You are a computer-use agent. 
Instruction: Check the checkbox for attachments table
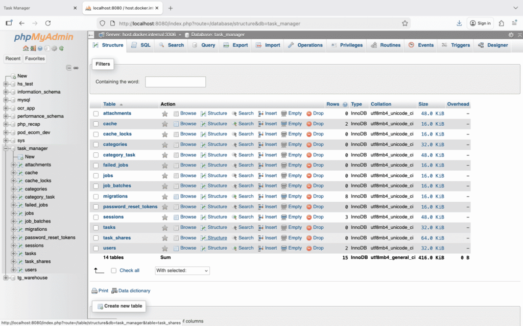[96, 114]
